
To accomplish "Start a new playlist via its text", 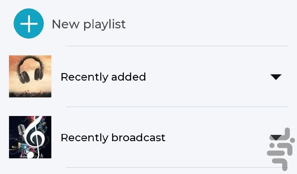I will (88, 24).
